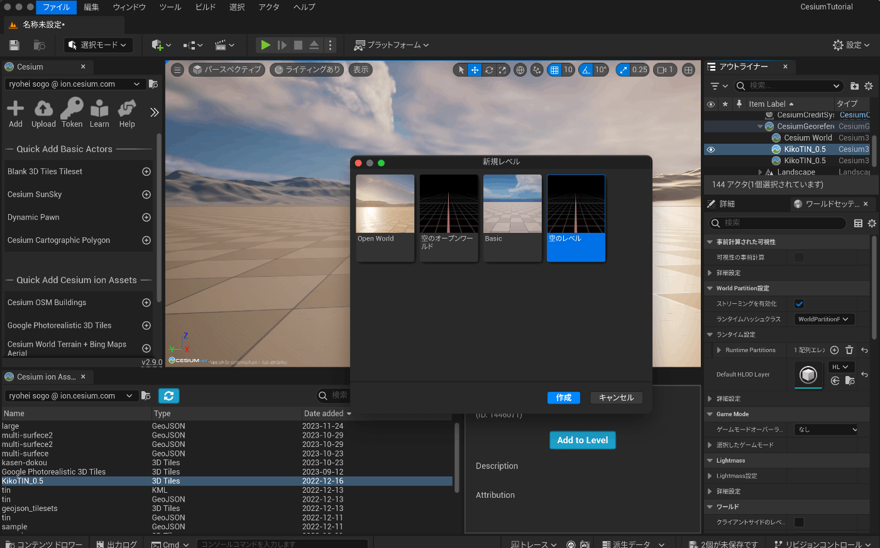Open the platforms dropdown

coord(391,45)
